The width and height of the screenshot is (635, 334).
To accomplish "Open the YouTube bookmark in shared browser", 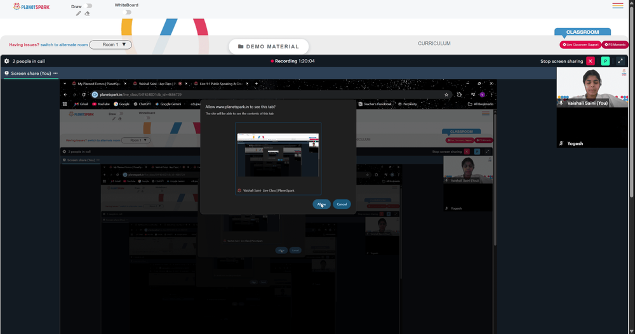I will coord(101,104).
